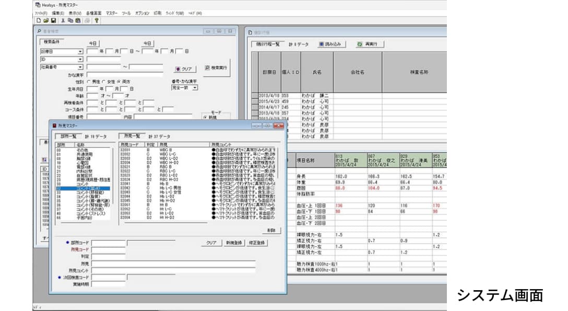Select the 男性 gender radio button
The image size is (568, 311).
tap(88, 82)
